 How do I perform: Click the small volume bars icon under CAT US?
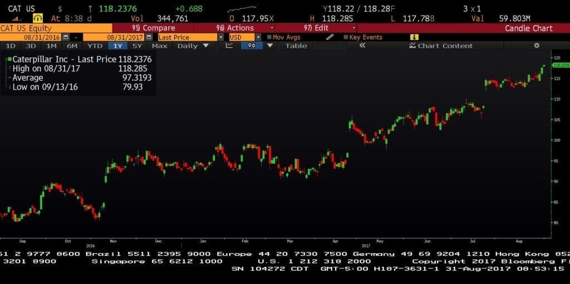(x=16, y=19)
